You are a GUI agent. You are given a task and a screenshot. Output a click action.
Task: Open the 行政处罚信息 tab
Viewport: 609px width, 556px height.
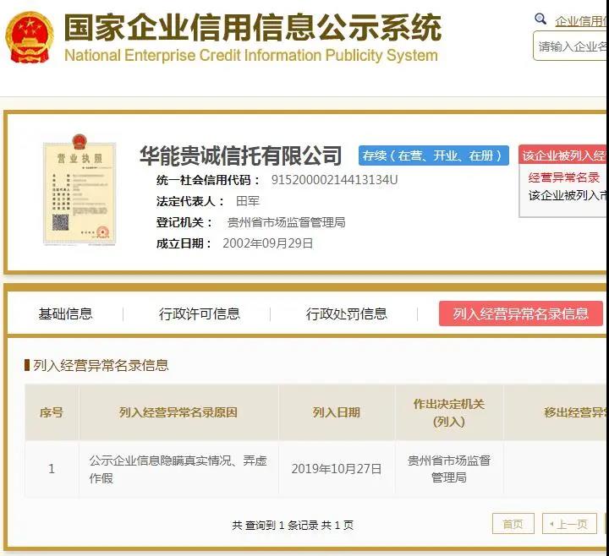click(x=347, y=313)
